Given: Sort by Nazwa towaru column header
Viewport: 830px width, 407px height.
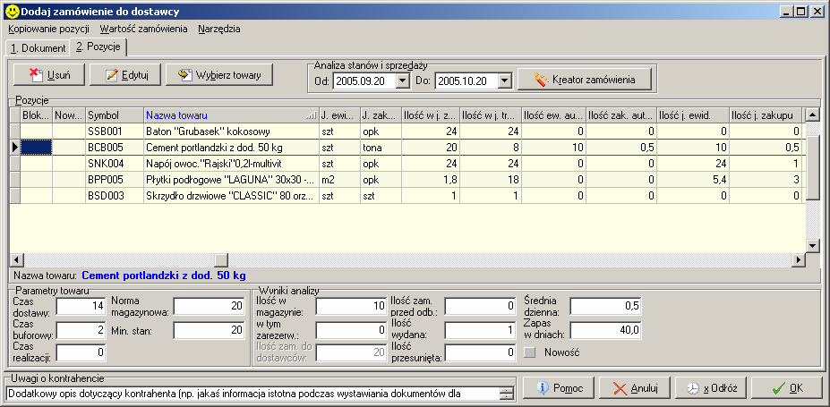Looking at the screenshot, I should tap(231, 115).
